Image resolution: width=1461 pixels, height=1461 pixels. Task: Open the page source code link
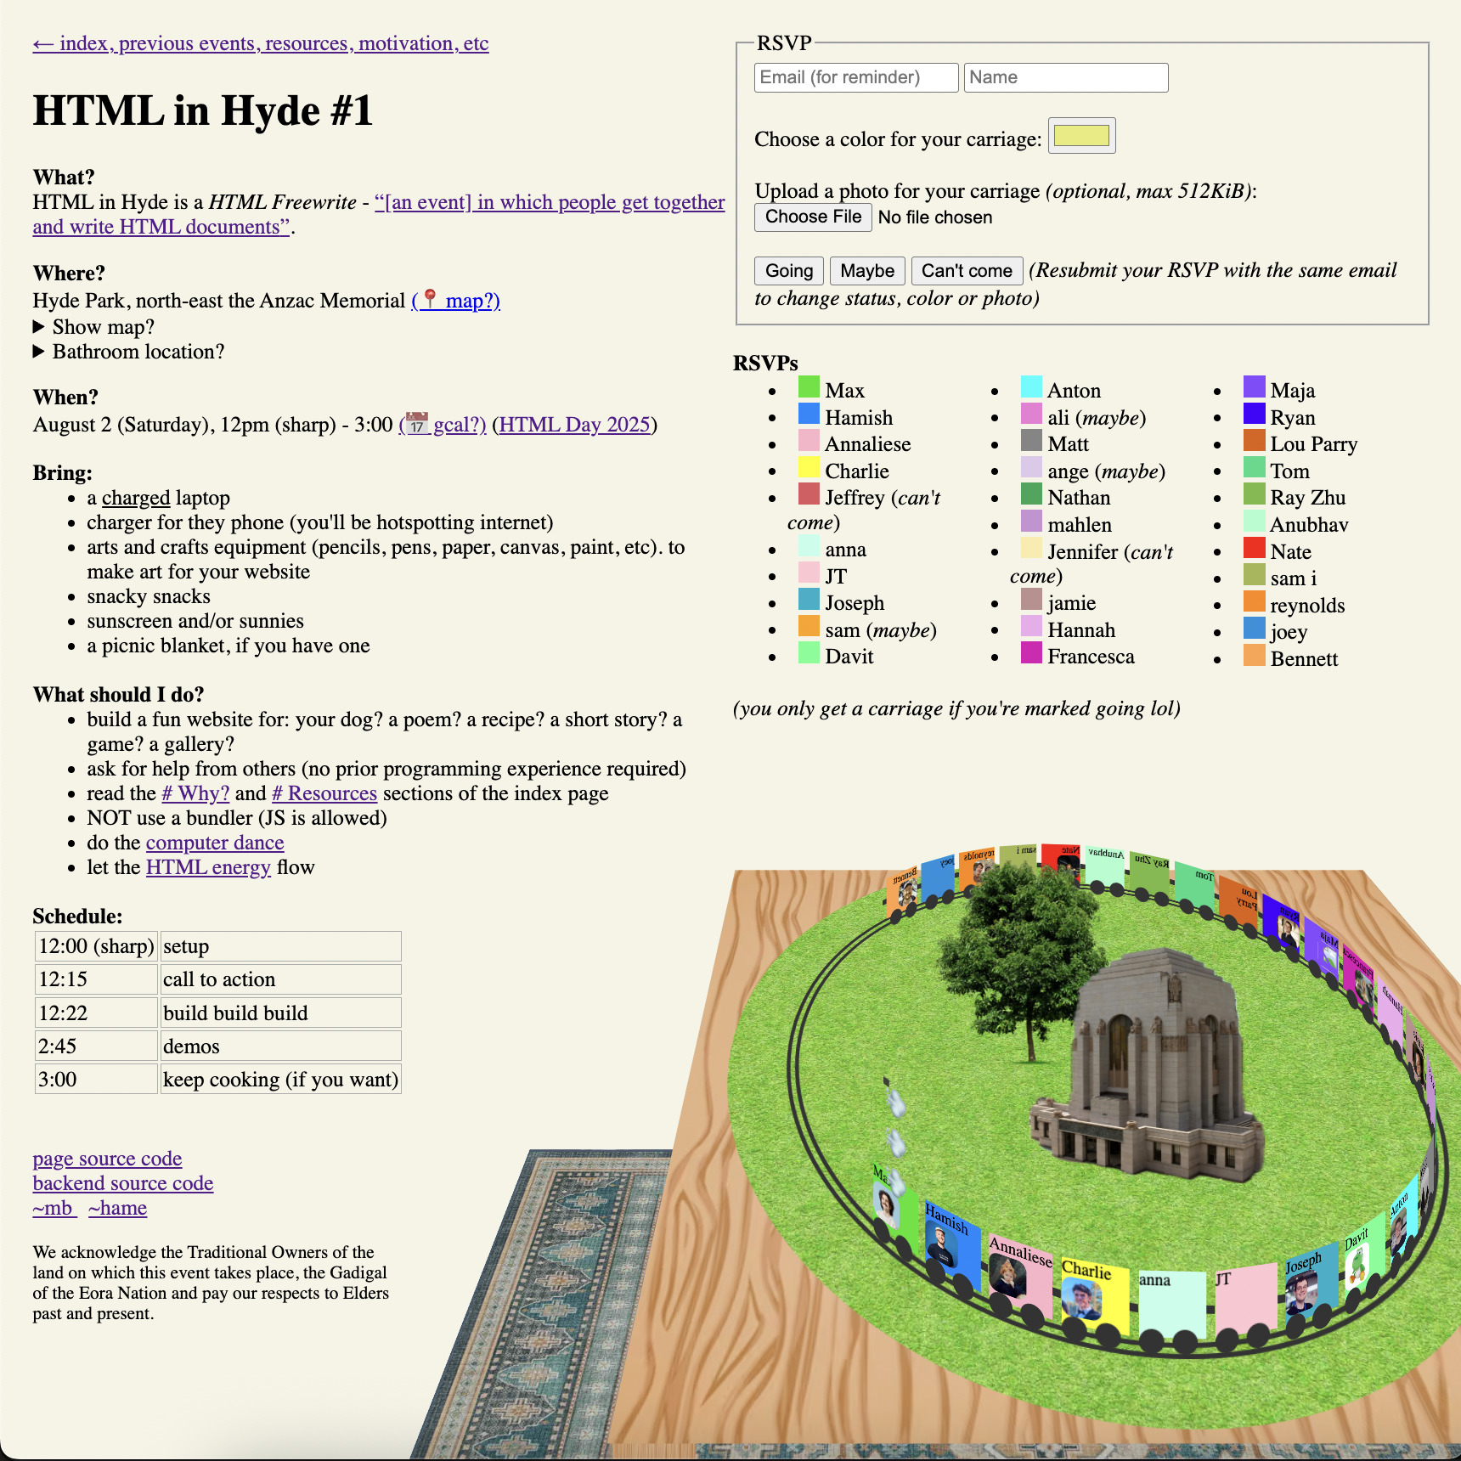(x=107, y=1159)
